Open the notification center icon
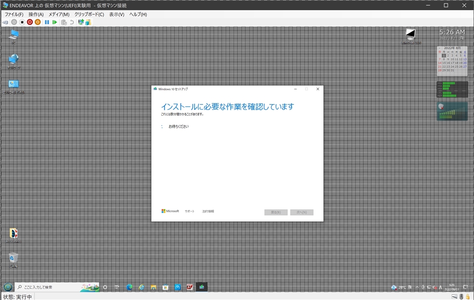Viewport: 474px width, 300px height. tap(466, 287)
